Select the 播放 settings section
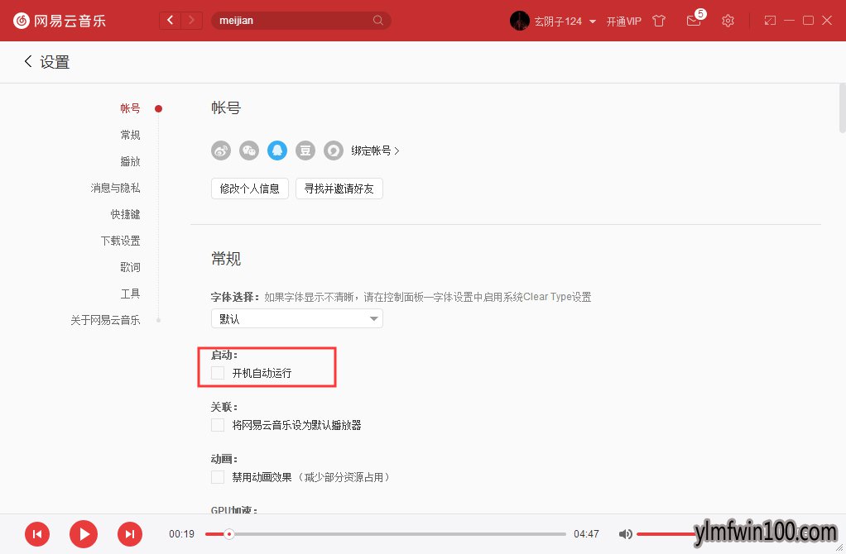Image resolution: width=846 pixels, height=554 pixels. tap(130, 161)
